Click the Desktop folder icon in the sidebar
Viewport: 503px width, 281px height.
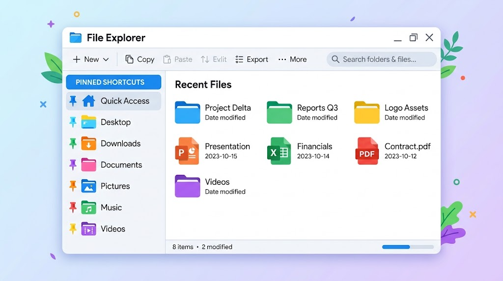(88, 122)
